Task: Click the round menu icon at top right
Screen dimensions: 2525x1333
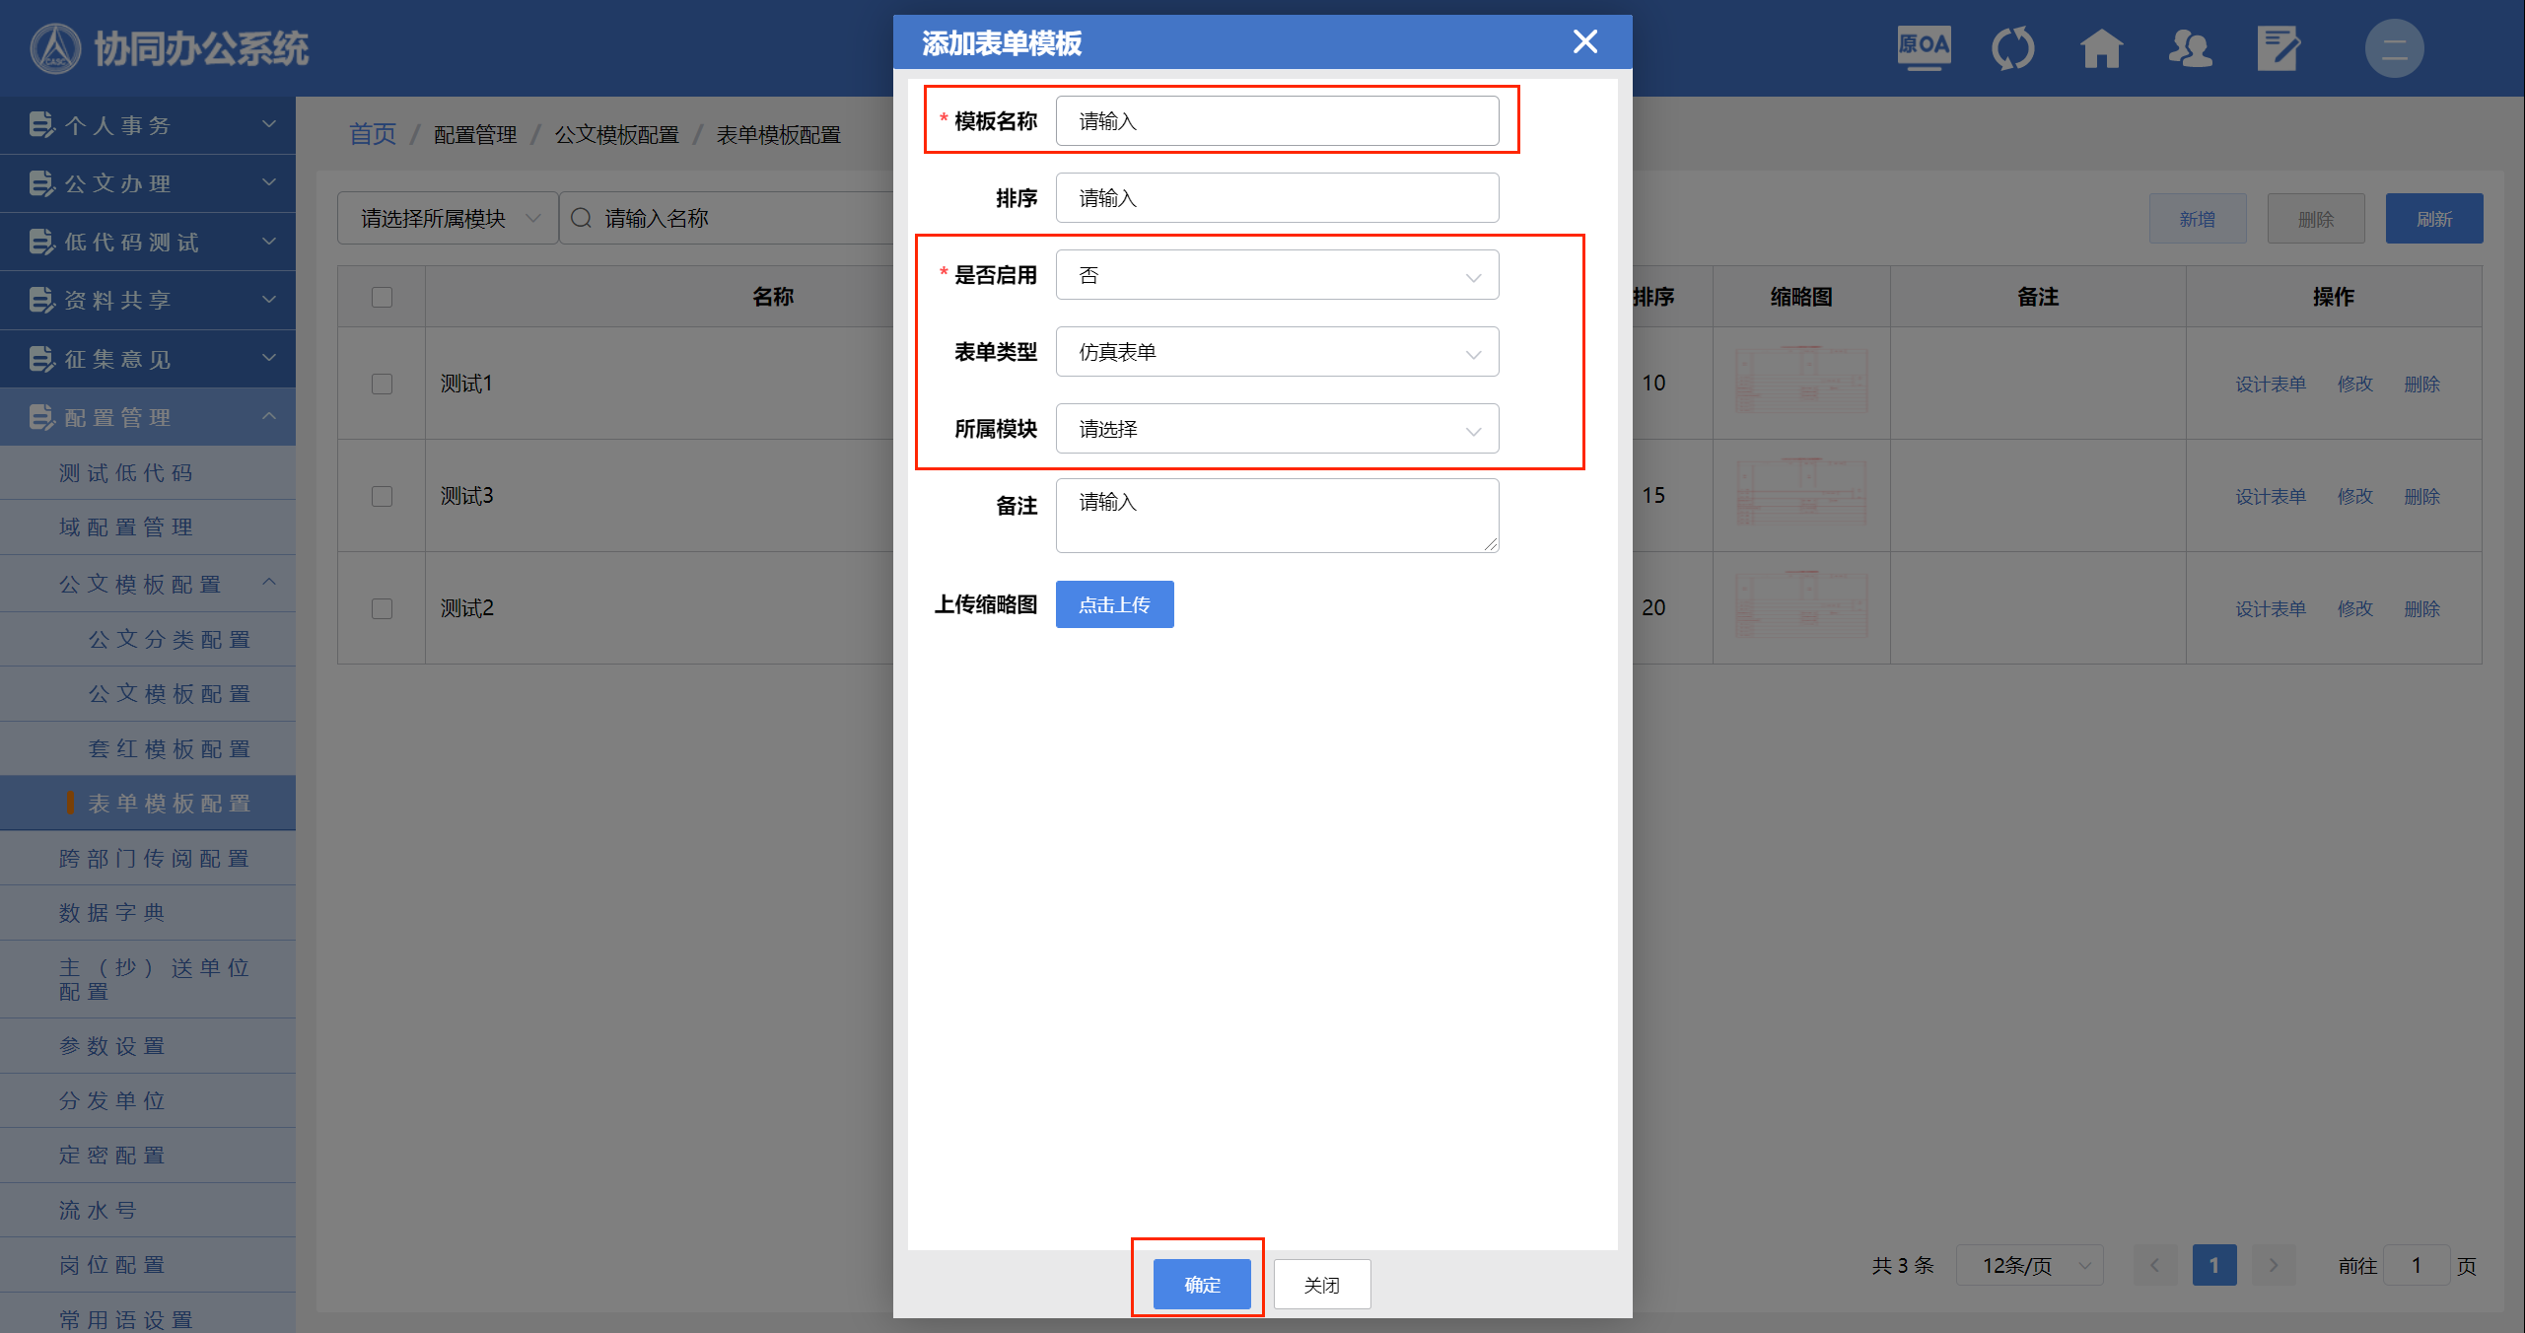Action: click(2394, 48)
